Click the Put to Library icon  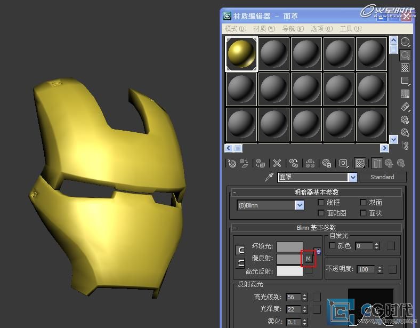click(327, 163)
